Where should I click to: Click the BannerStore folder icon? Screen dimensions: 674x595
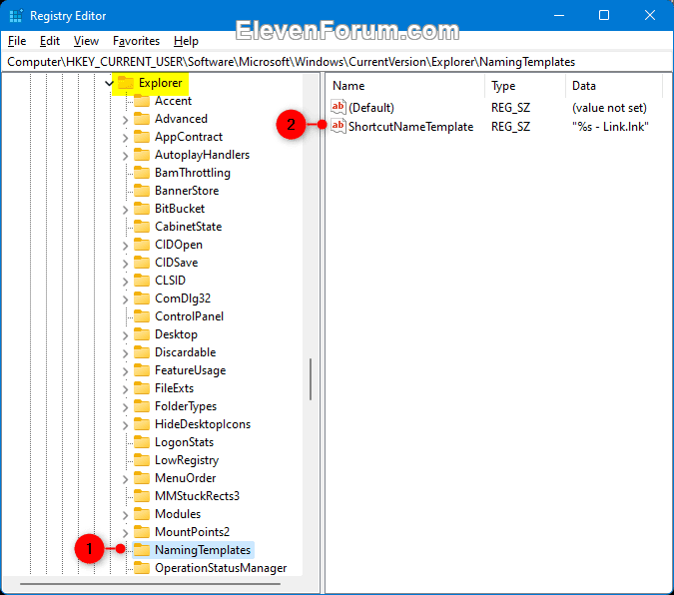pyautogui.click(x=142, y=191)
